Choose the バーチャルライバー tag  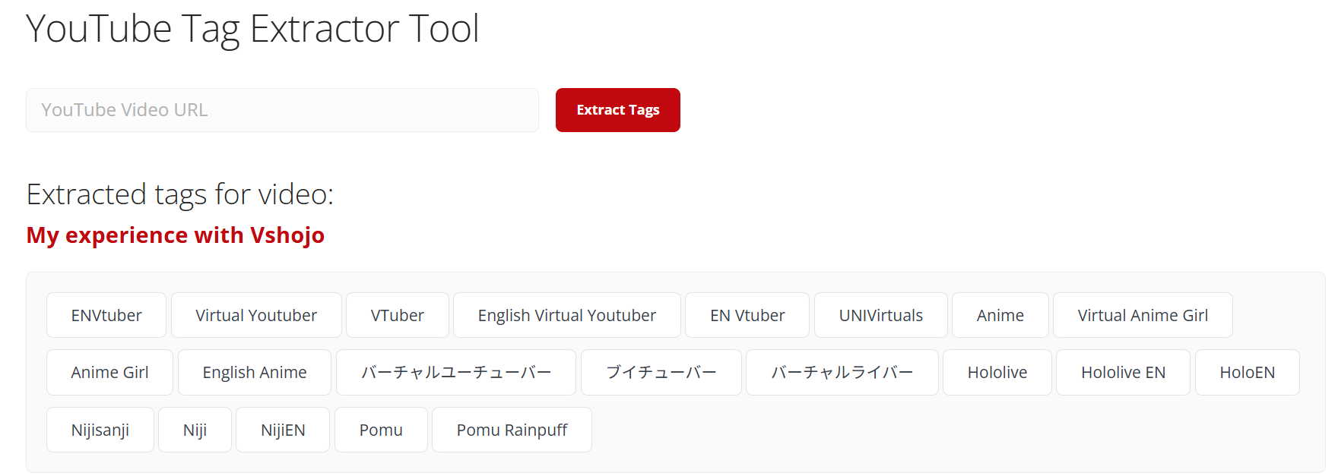tap(842, 372)
